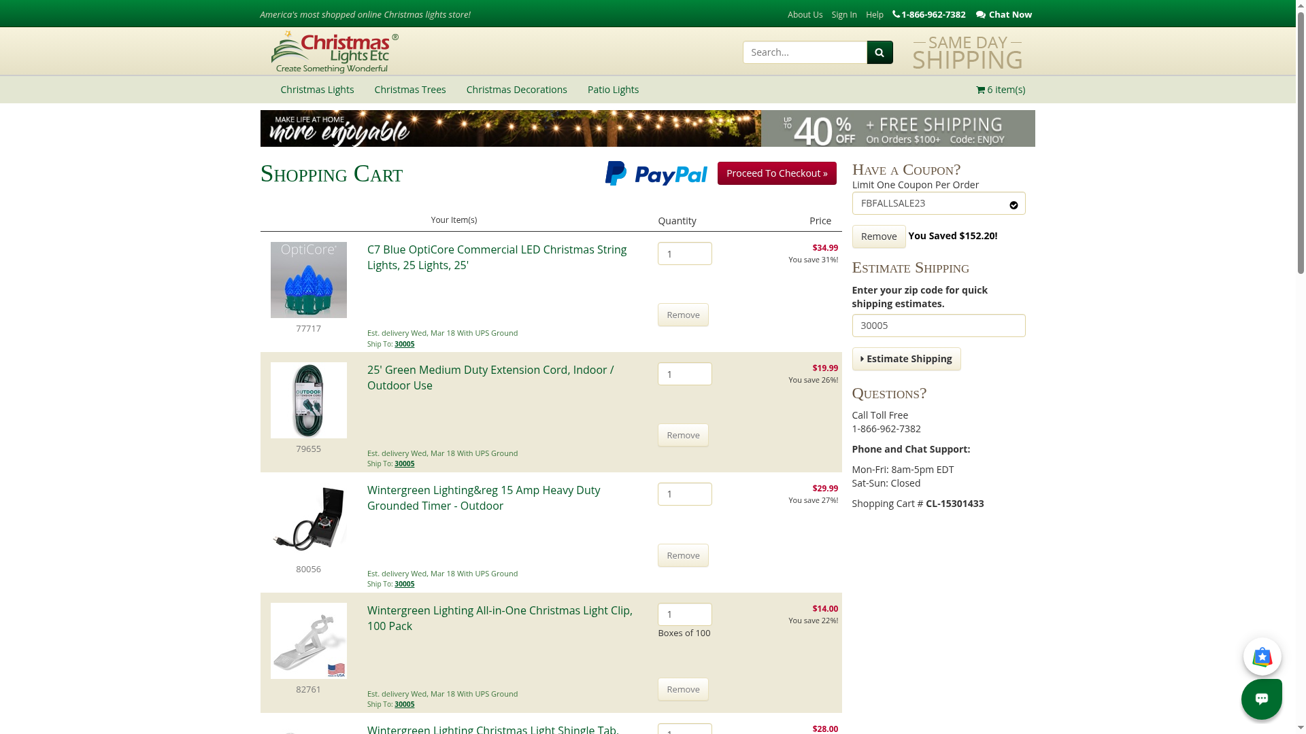Edit quantity for the C7 Blue OptiCore lights
1306x734 pixels.
click(684, 254)
